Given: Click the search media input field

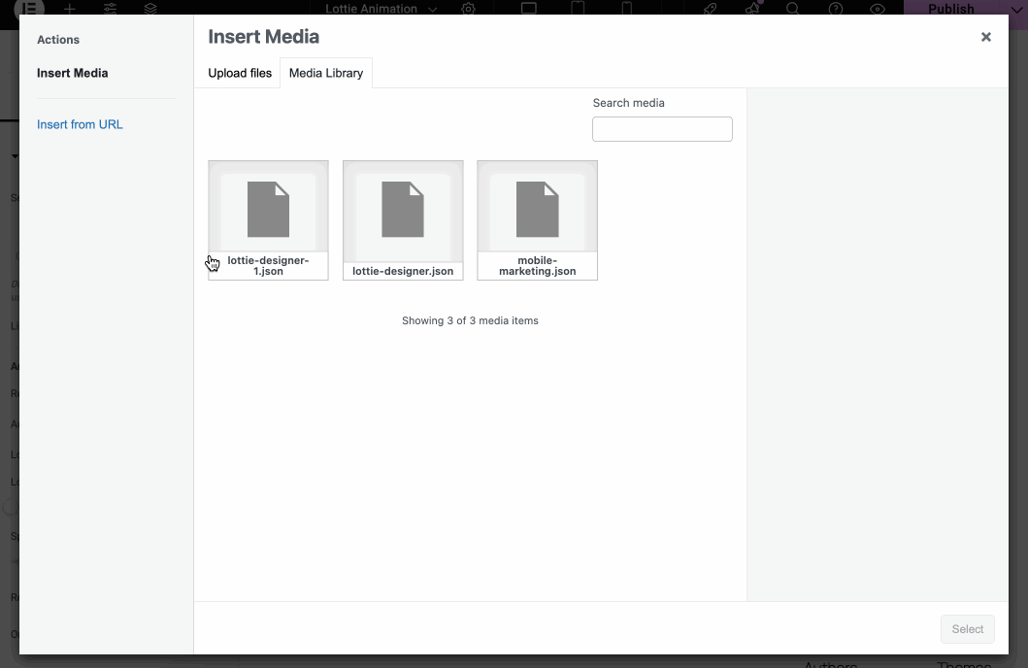Looking at the screenshot, I should 662,128.
